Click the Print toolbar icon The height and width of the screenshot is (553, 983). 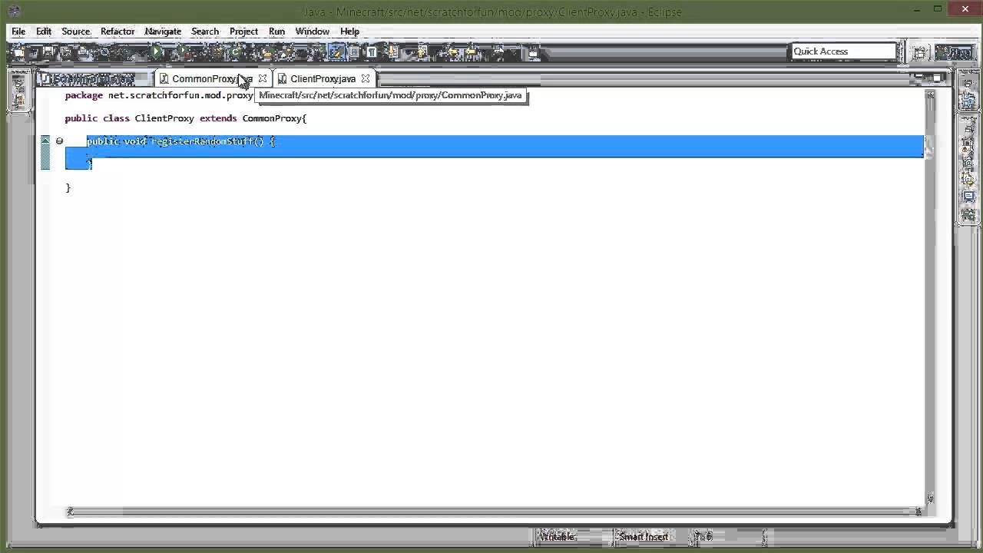tap(82, 52)
